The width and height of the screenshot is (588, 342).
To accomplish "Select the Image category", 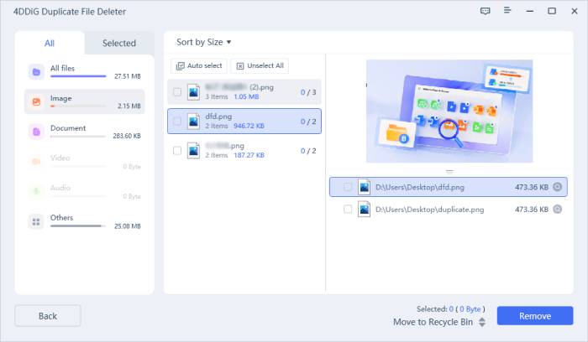I will [84, 101].
